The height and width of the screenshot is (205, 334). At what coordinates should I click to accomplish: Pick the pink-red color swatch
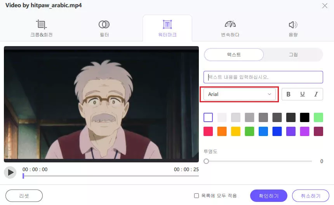point(208,131)
